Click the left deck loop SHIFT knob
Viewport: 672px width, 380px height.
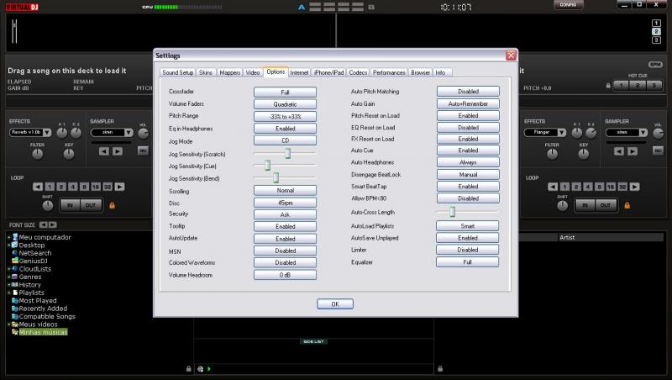(48, 205)
